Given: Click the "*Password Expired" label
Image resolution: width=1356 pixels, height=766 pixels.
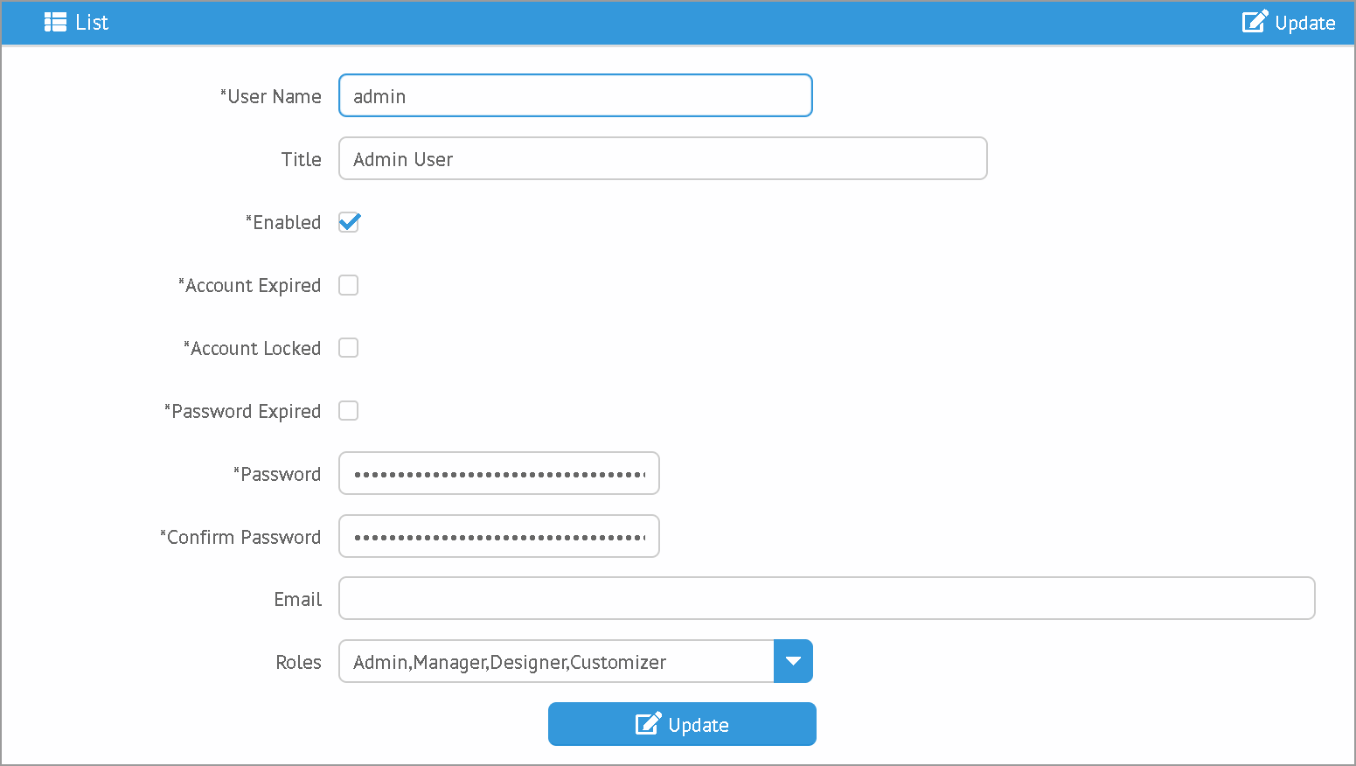Looking at the screenshot, I should 243,412.
